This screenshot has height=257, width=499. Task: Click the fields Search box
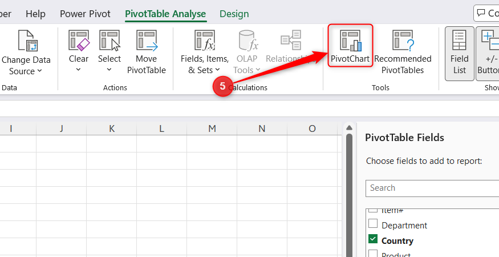coord(432,188)
